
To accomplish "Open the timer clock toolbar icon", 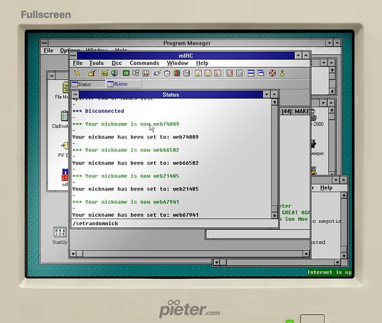I will point(167,73).
